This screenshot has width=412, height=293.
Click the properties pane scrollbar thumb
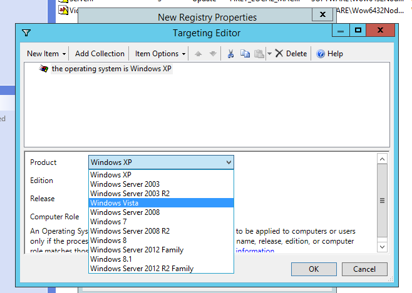point(382,201)
